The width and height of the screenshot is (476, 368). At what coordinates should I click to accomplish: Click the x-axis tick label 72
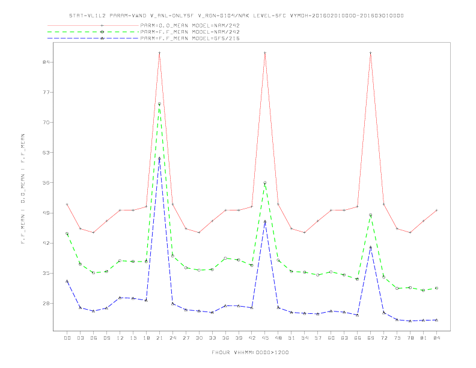point(383,338)
